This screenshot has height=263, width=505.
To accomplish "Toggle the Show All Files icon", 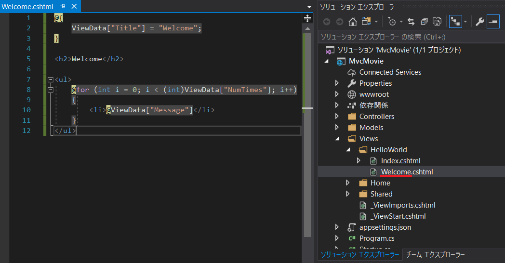I will point(437,22).
